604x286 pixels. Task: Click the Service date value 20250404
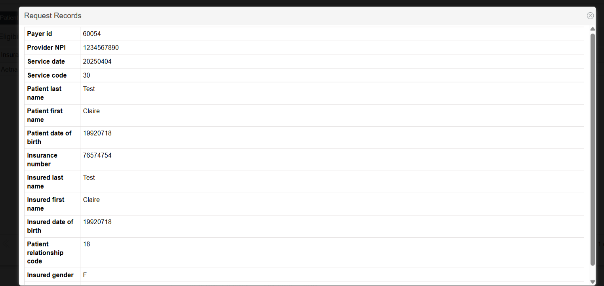pos(97,62)
